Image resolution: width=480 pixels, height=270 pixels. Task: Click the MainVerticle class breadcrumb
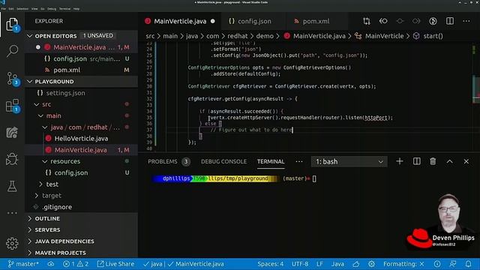379,36
